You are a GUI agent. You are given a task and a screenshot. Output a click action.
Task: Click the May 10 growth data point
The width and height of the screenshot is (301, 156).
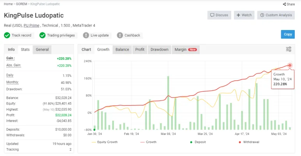pos(290,66)
